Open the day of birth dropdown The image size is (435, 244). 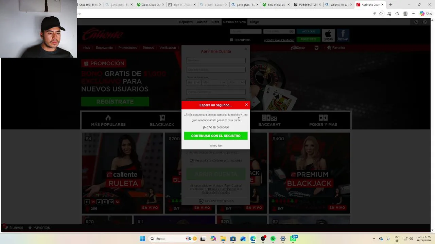[193, 82]
